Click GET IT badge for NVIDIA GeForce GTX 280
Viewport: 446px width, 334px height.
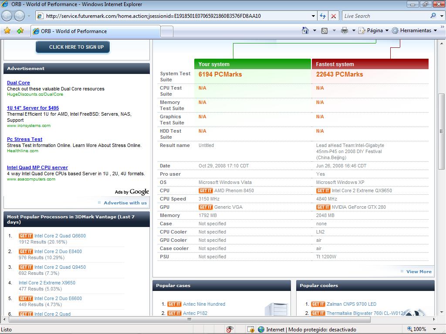pyautogui.click(x=323, y=207)
